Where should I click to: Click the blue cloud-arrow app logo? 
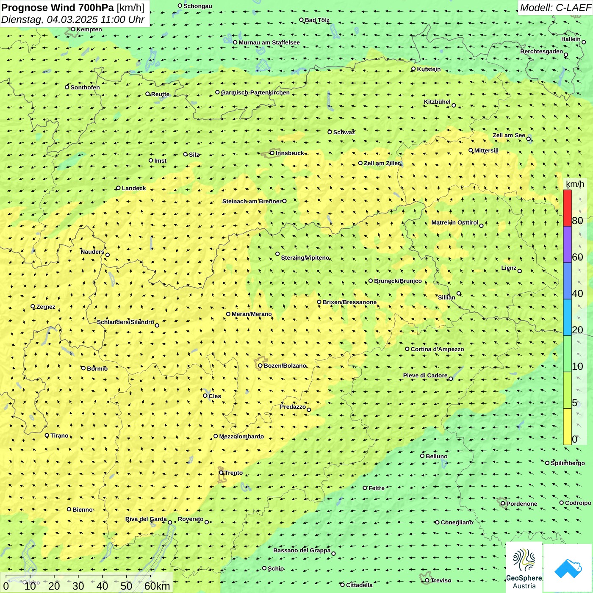pyautogui.click(x=568, y=568)
